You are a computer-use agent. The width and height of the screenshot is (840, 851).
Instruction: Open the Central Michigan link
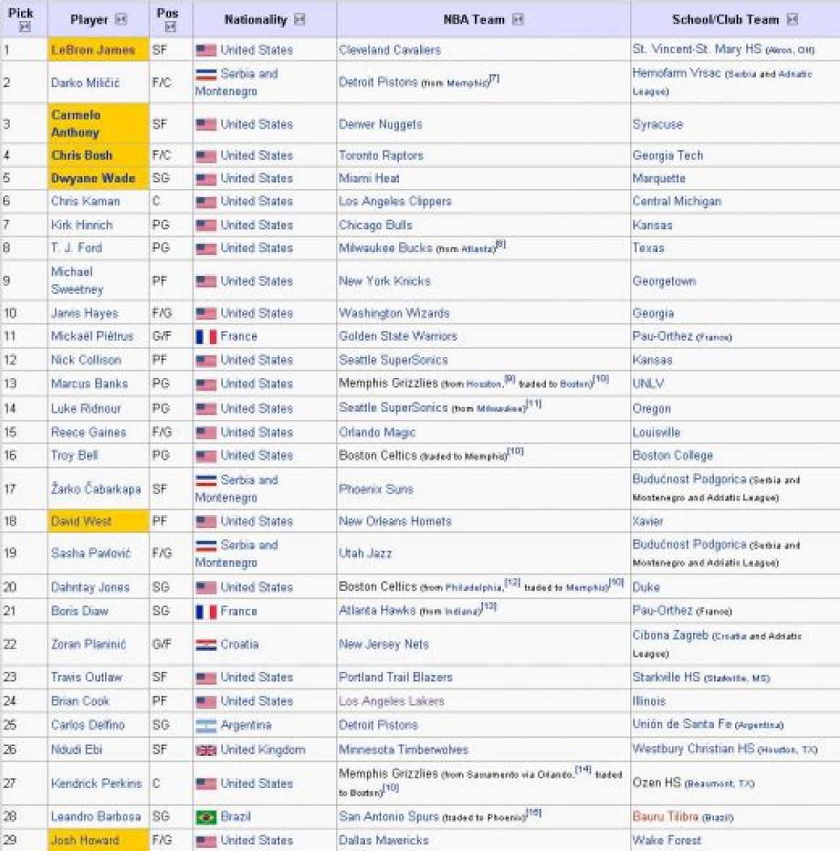pos(677,201)
